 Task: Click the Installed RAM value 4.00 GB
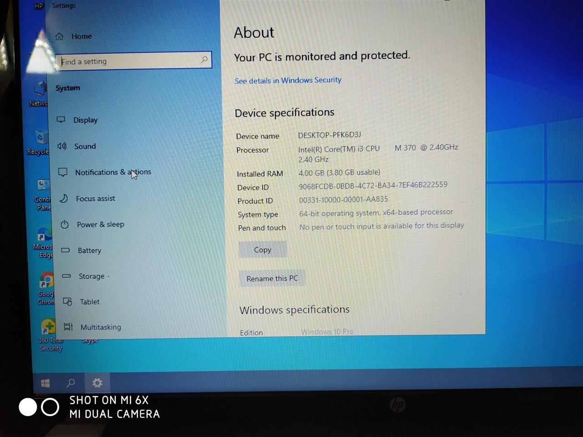click(x=339, y=173)
